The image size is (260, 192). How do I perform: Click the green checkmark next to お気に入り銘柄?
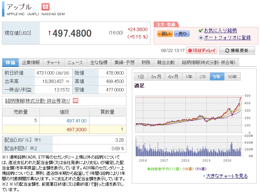[201, 30]
